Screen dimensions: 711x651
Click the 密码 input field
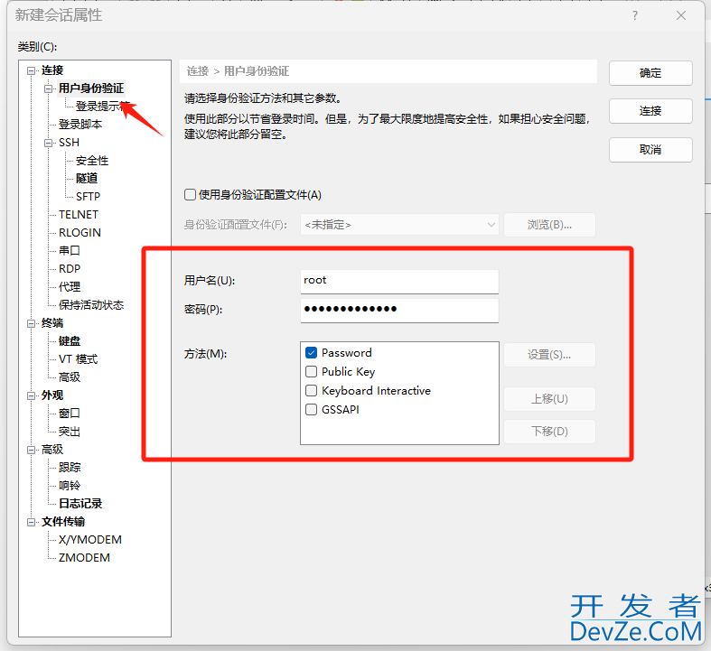tap(399, 310)
